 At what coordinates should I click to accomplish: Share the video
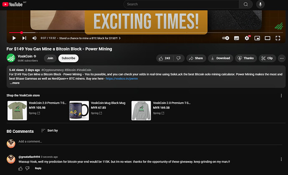coord(196,58)
